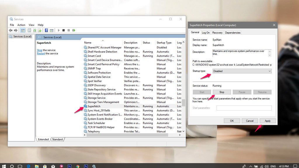Click the services list horizontal scrollbar thumb

point(127,135)
